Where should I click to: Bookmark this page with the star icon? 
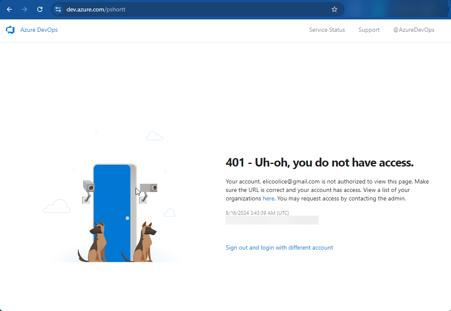(334, 9)
